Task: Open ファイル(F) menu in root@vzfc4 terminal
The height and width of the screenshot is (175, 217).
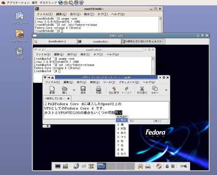Action: (x=43, y=54)
